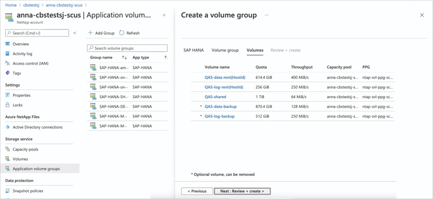Go to cbstestsj in the breadcrumb

coord(31,5)
